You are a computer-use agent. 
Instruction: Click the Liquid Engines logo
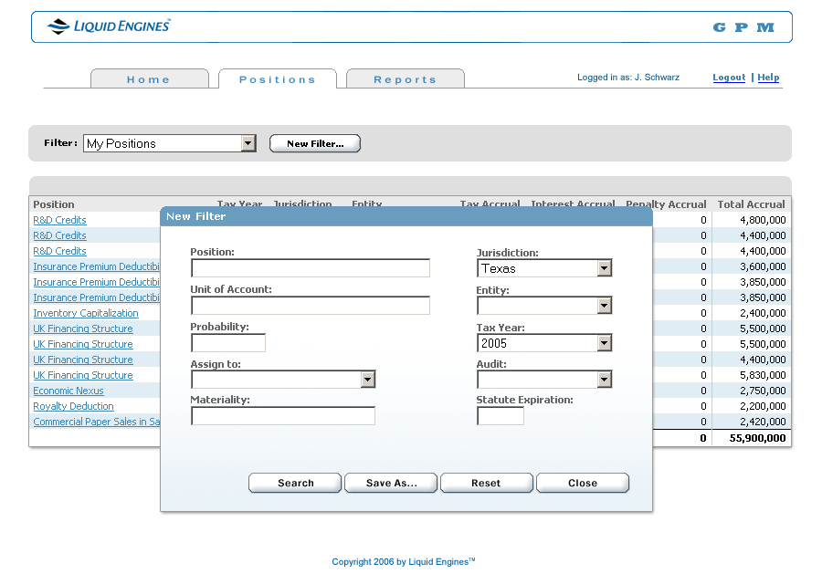pyautogui.click(x=108, y=26)
